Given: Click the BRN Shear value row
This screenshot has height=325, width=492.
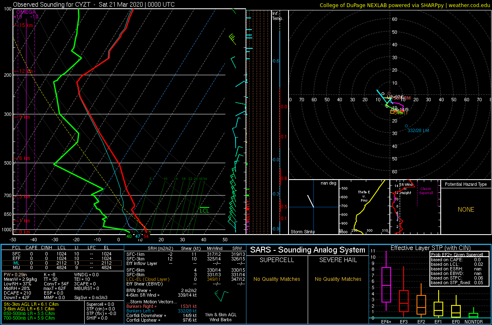Looking at the screenshot, I should click(162, 290).
